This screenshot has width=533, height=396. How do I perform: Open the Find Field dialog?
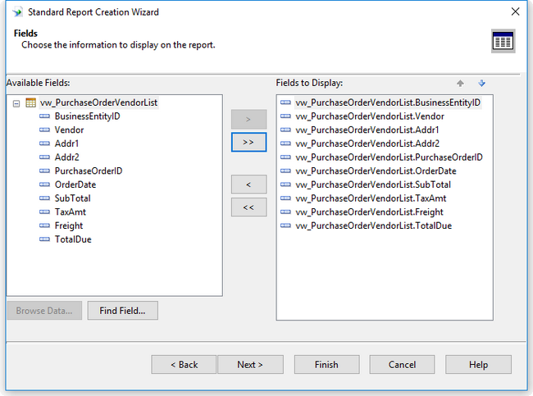tap(122, 311)
